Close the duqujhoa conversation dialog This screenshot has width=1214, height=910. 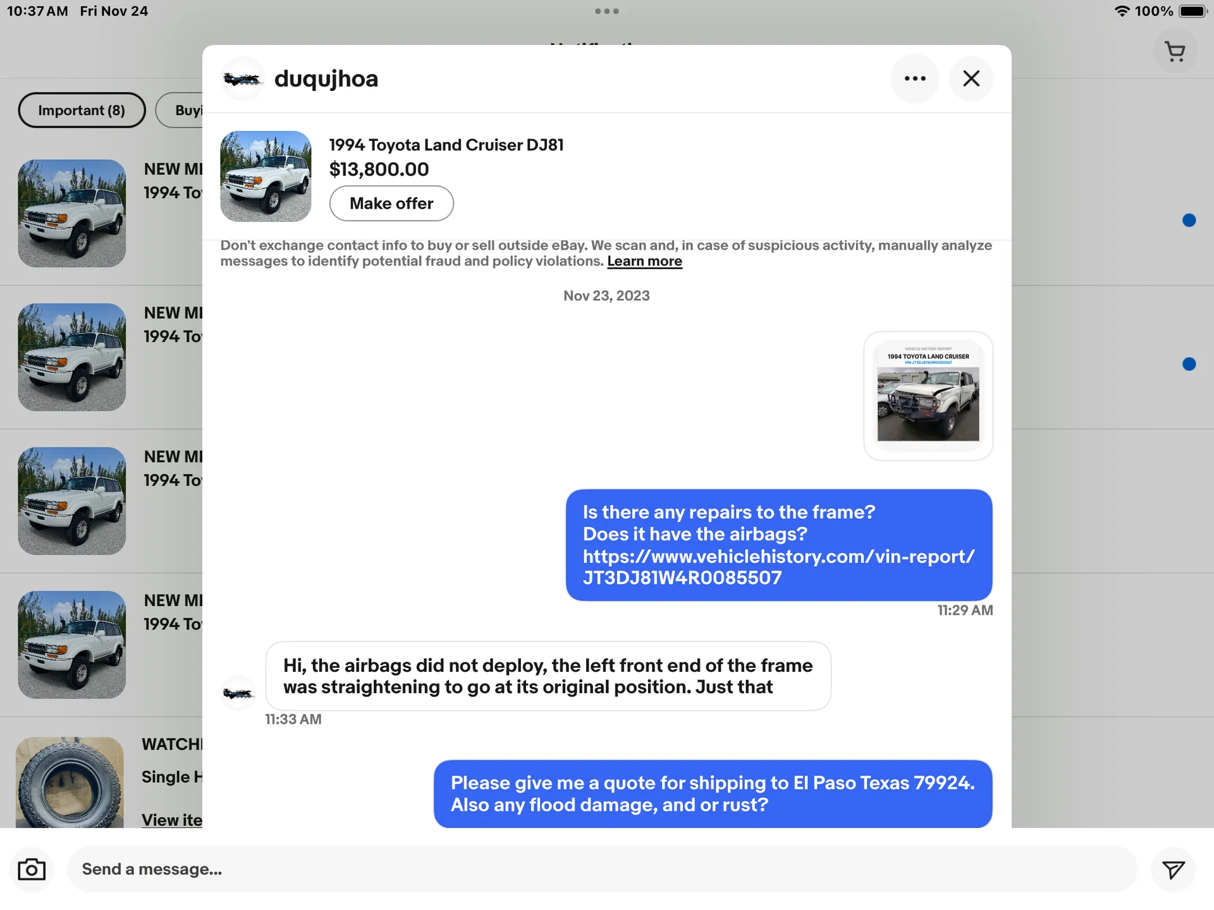(971, 78)
